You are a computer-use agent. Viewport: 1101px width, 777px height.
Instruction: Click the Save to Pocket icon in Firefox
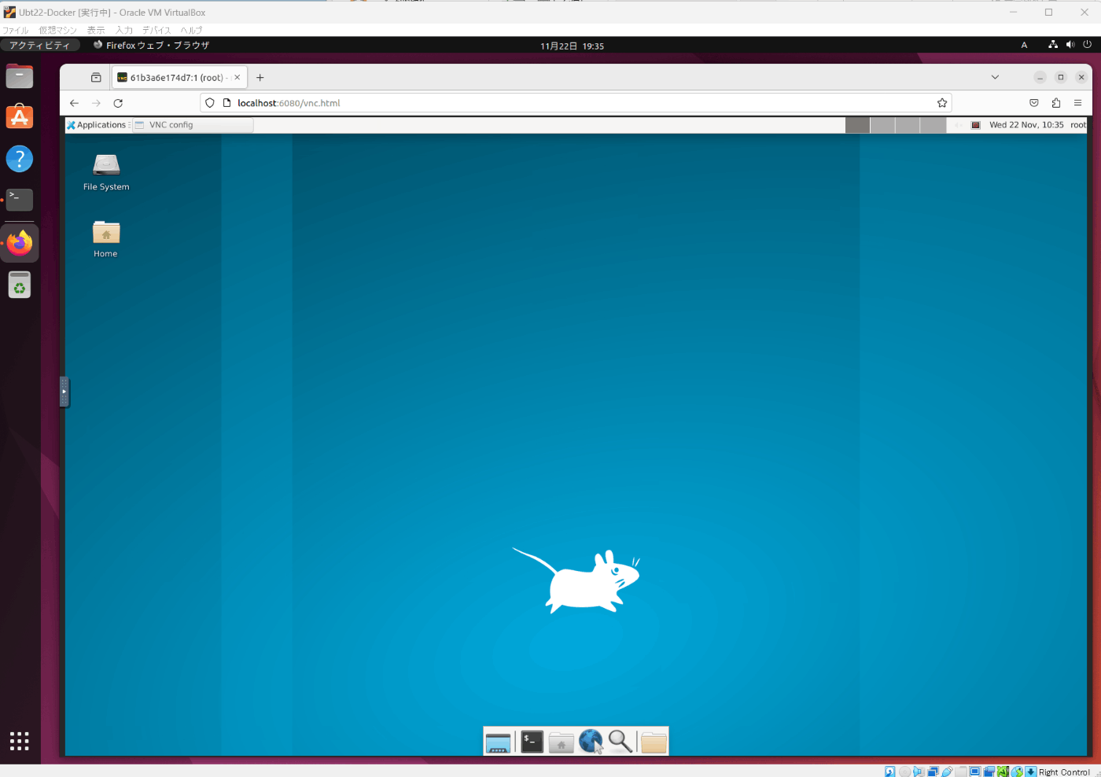[1034, 103]
